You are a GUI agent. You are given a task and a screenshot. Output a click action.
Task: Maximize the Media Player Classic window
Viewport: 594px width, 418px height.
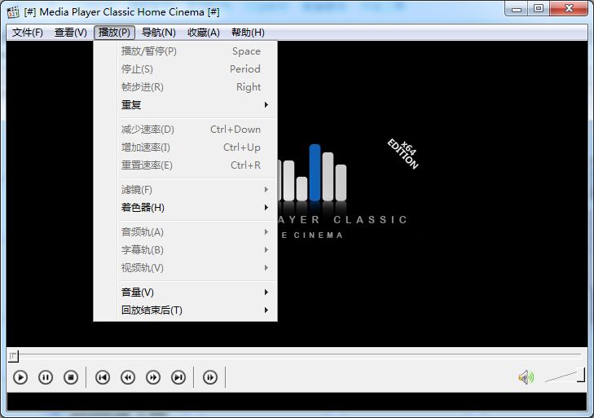click(539, 9)
